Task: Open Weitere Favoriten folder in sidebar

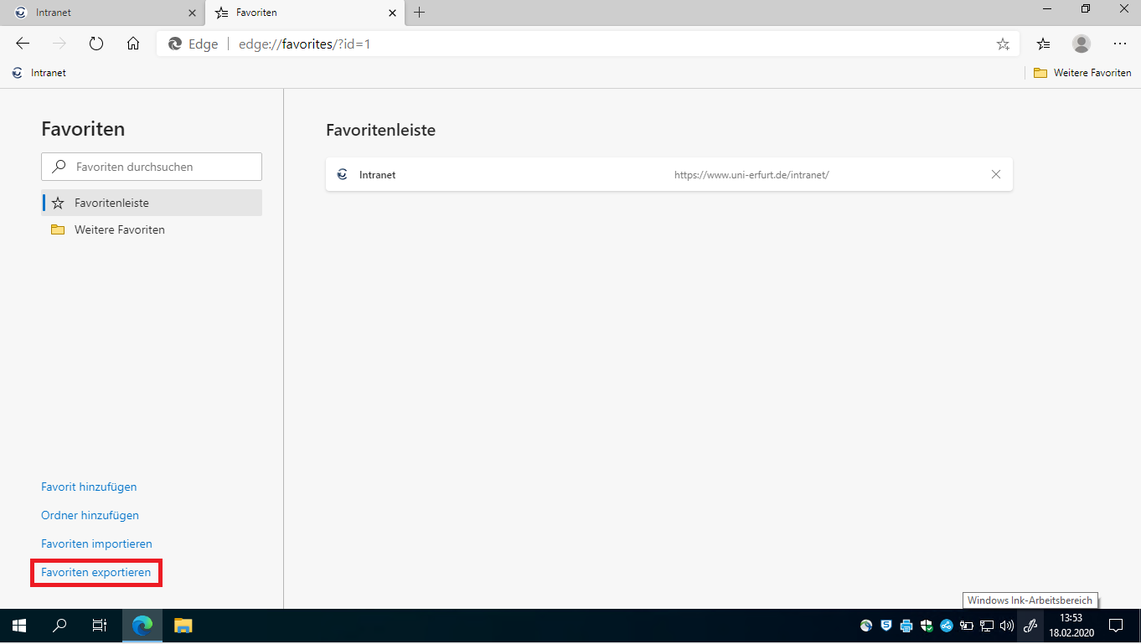Action: click(x=119, y=229)
